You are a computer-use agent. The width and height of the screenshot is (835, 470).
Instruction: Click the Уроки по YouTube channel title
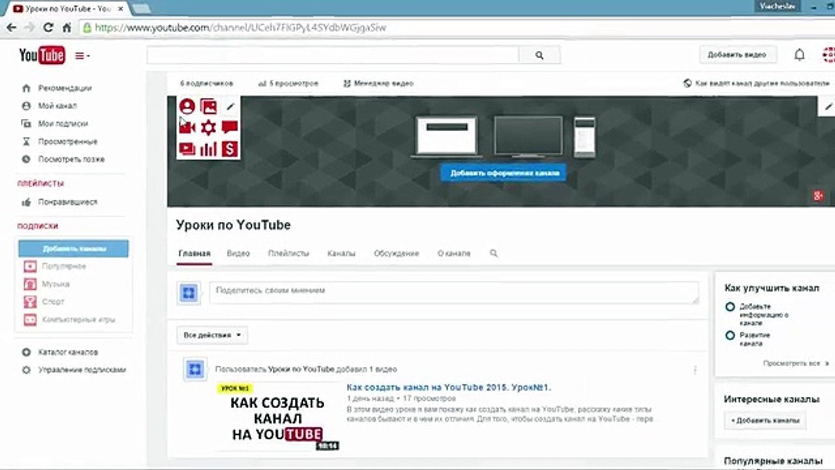[234, 225]
